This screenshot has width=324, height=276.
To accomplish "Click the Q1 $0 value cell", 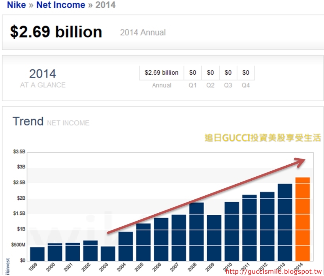I will [x=192, y=73].
